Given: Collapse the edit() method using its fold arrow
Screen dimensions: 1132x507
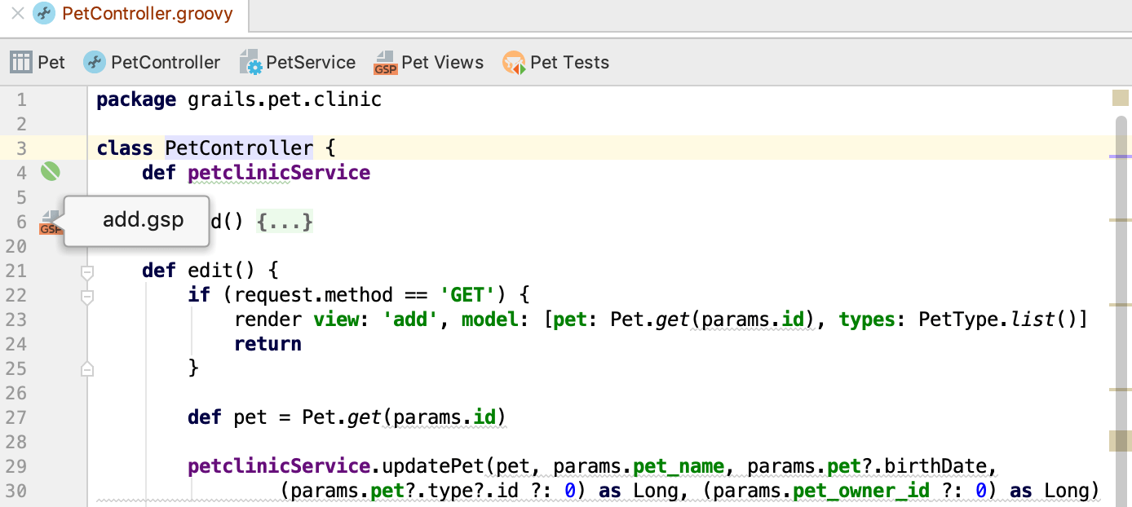Looking at the screenshot, I should pyautogui.click(x=87, y=274).
